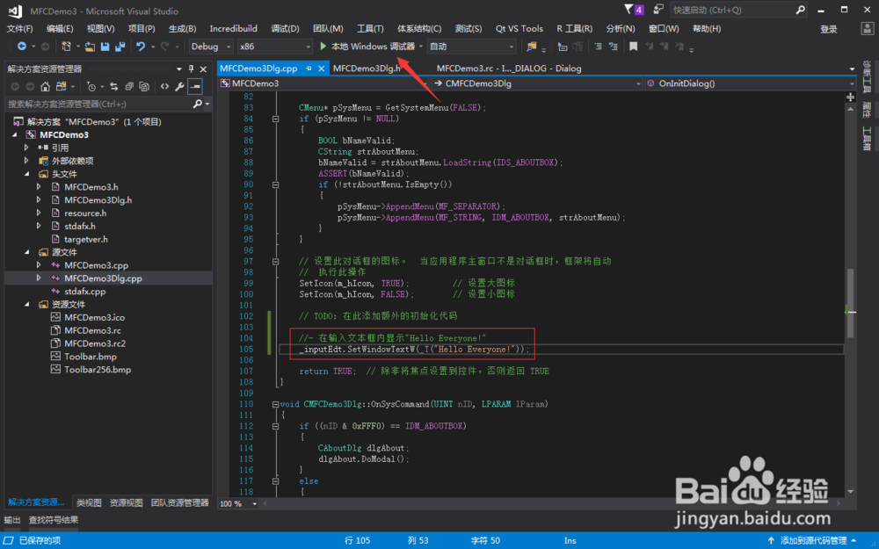Open the 文件(F) menu

19,29
